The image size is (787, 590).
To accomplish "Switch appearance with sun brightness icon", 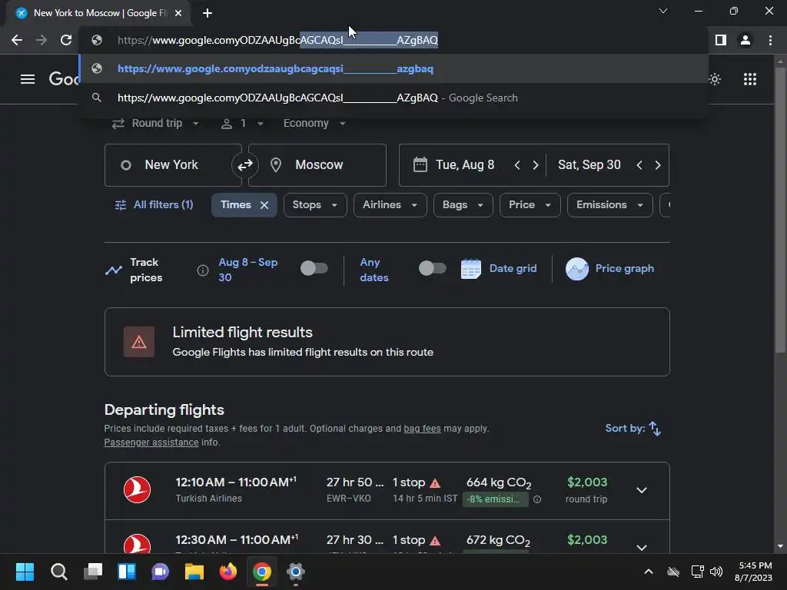I will (x=715, y=79).
